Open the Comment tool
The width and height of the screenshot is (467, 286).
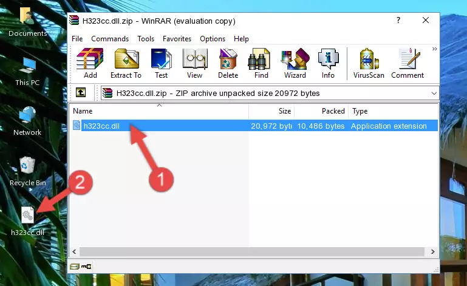pyautogui.click(x=407, y=64)
